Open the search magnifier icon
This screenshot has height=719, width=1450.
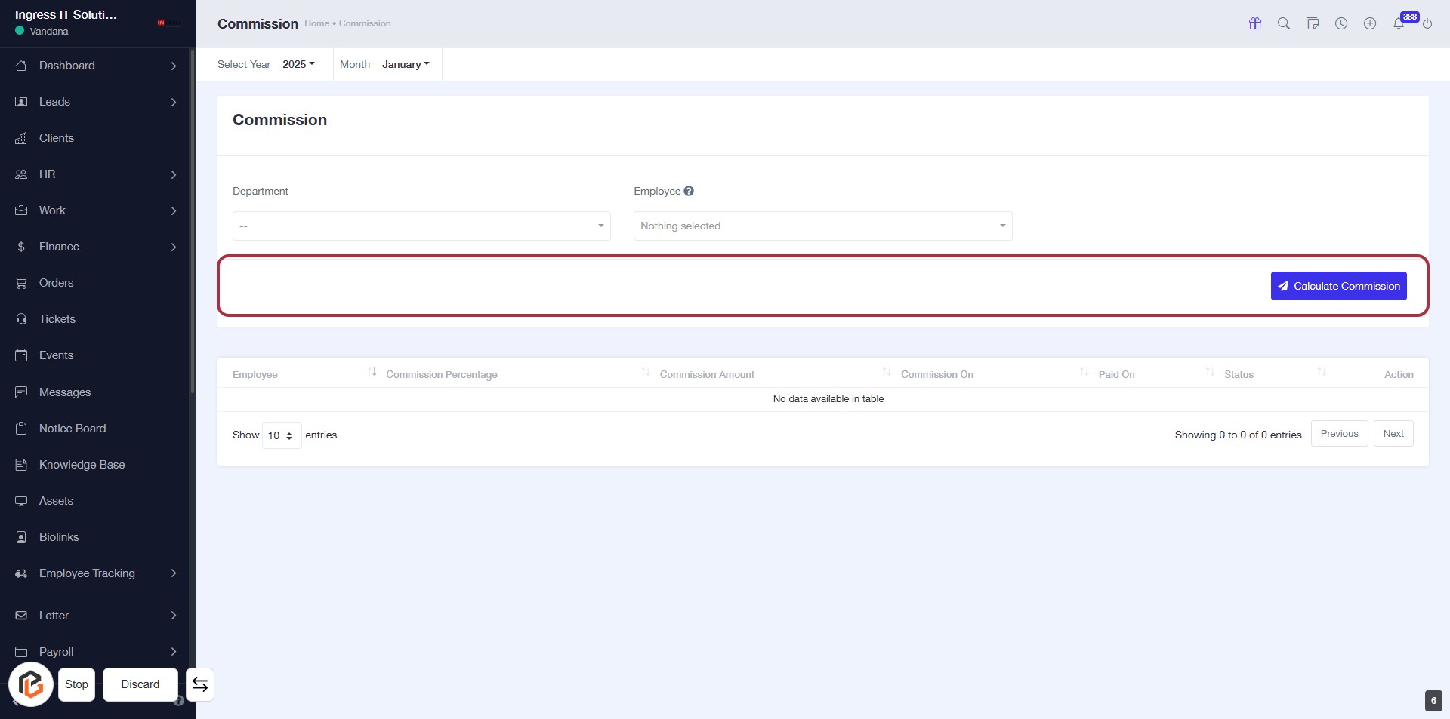click(1283, 23)
